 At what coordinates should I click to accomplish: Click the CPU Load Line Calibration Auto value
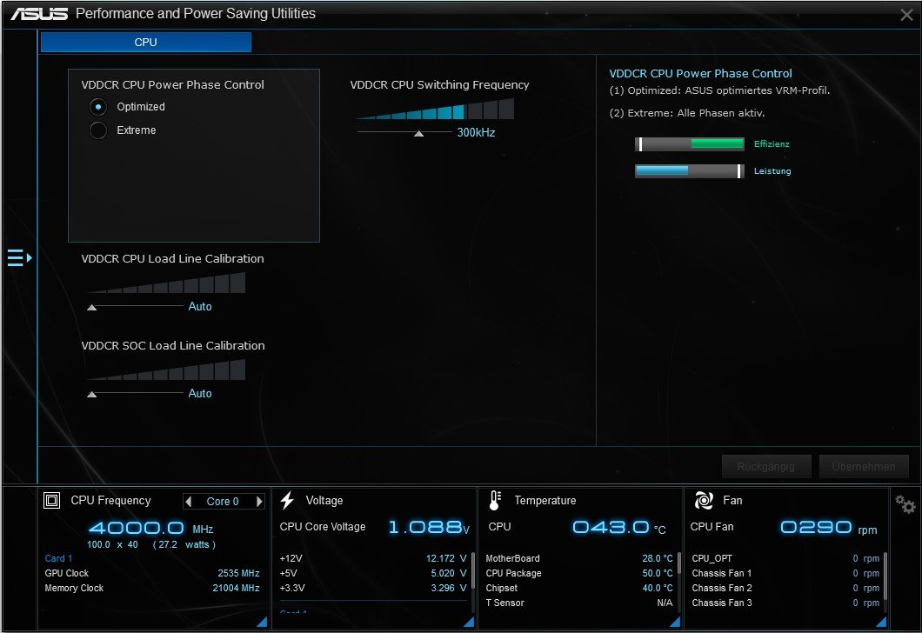(x=200, y=307)
